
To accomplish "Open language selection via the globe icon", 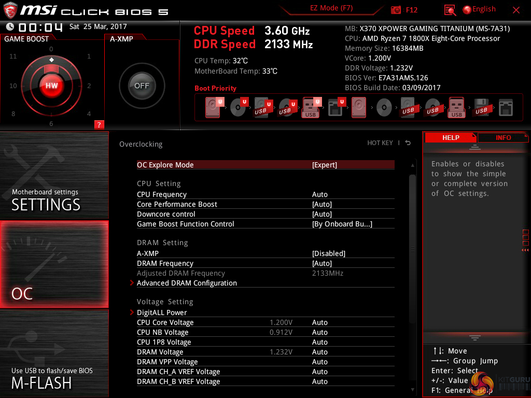I will pos(467,10).
